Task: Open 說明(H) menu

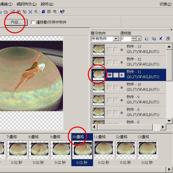Action: click(x=47, y=4)
